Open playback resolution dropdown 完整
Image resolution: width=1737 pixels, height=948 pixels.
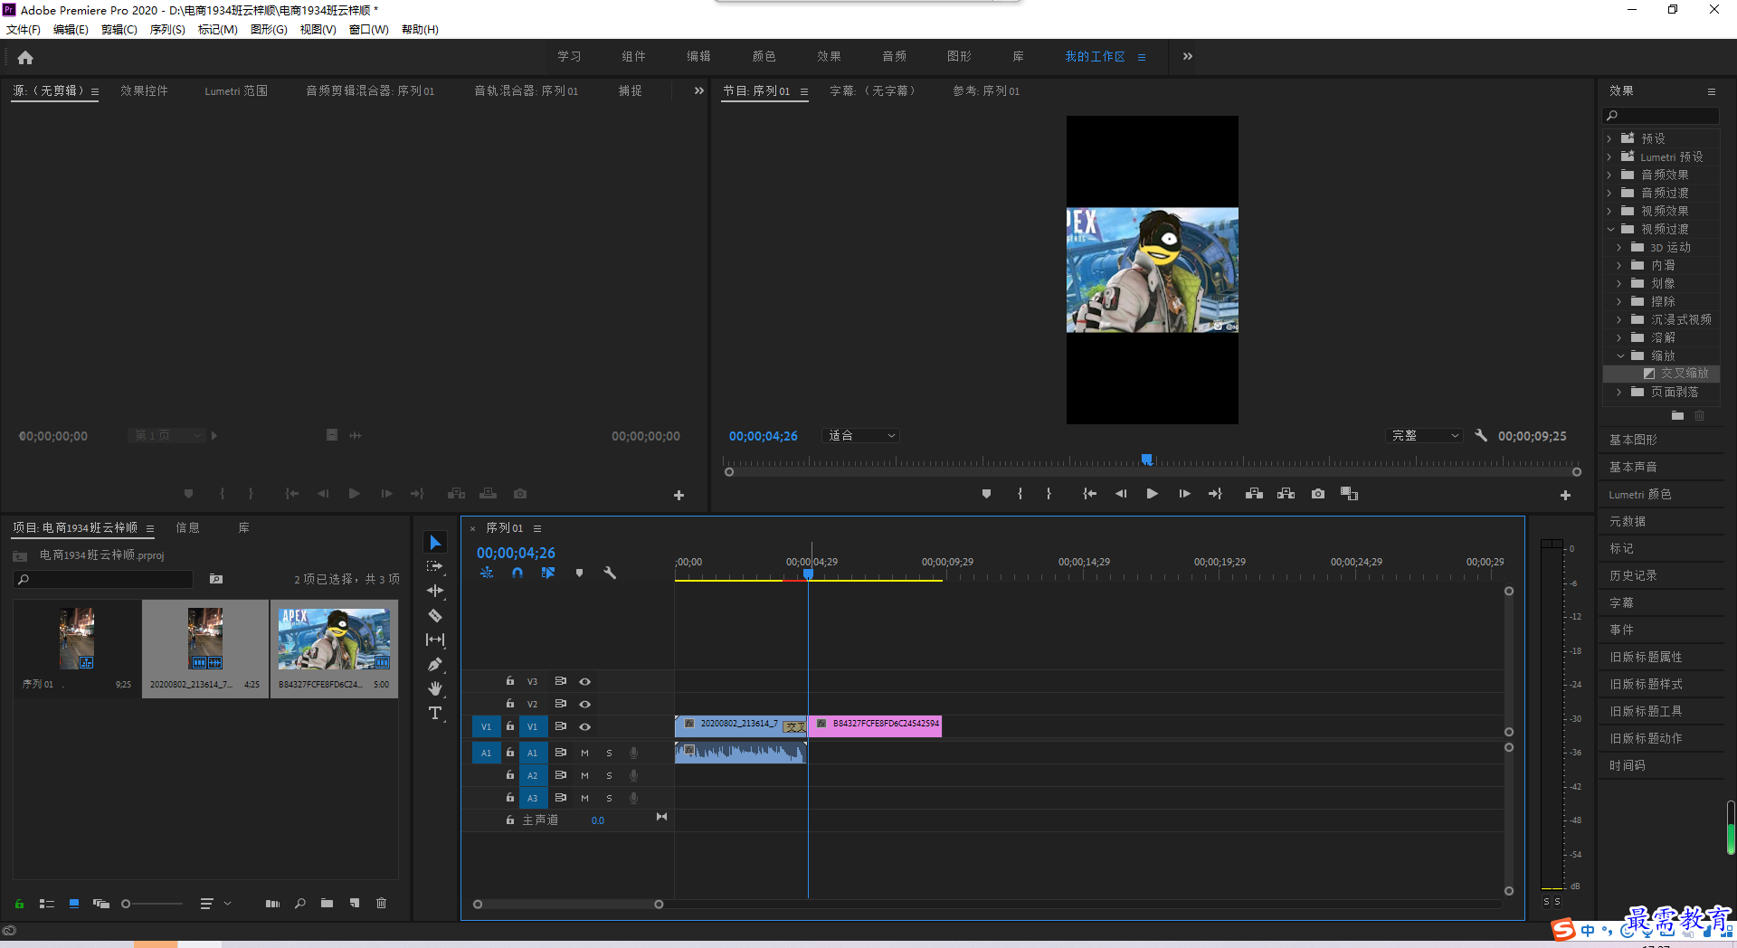coord(1425,435)
